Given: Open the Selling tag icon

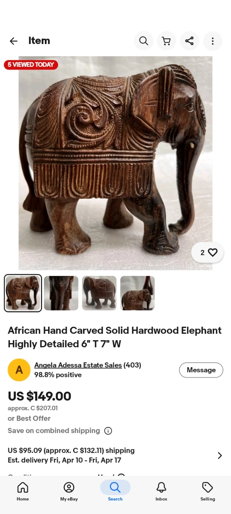Looking at the screenshot, I should coord(207,491).
